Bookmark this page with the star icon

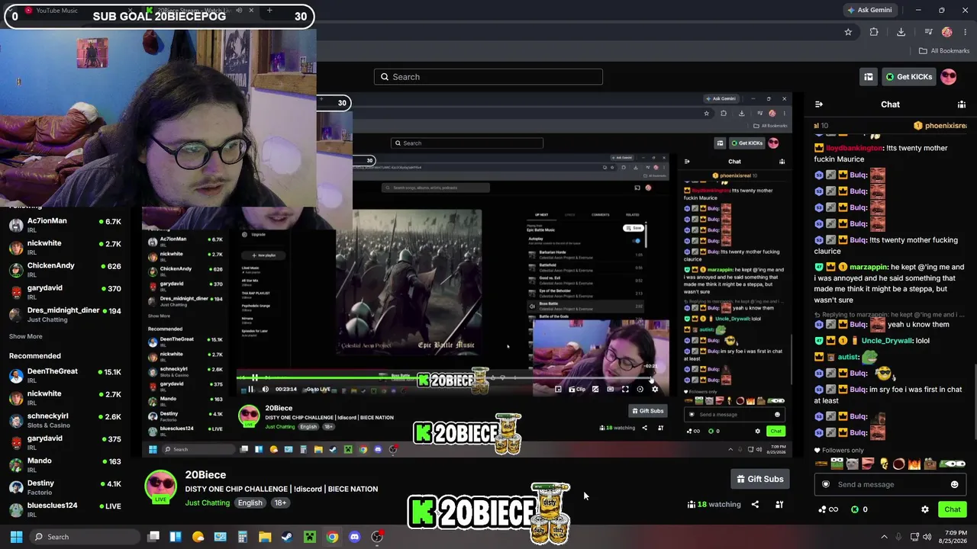[848, 32]
